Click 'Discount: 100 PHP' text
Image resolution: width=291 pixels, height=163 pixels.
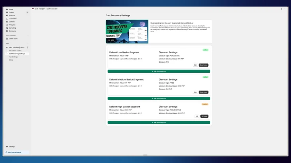coord(166,89)
